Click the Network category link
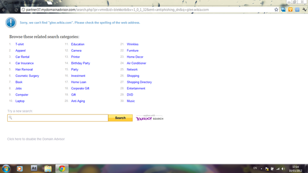Screen dimensions: 308x173 tap(132, 69)
